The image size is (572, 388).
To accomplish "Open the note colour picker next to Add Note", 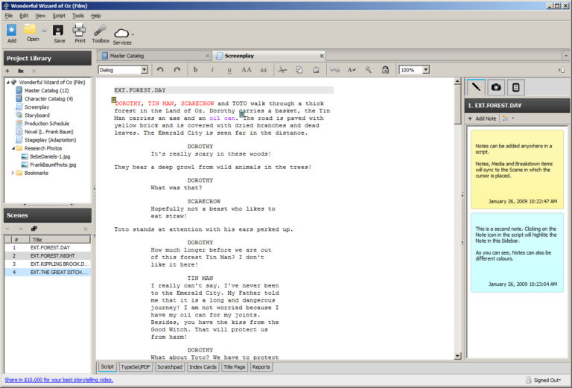I will [509, 118].
